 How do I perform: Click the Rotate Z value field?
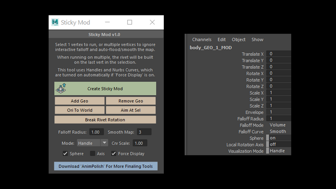(x=278, y=86)
